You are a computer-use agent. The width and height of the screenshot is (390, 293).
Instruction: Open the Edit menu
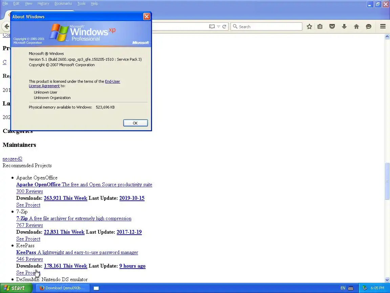(x=16, y=3)
